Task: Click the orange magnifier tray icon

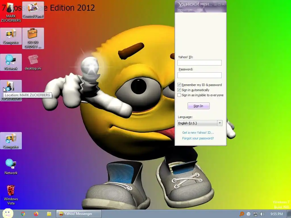Action: (242, 214)
